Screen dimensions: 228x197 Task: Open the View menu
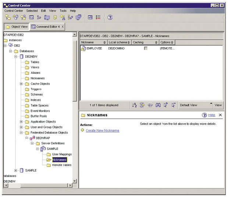(x=53, y=11)
